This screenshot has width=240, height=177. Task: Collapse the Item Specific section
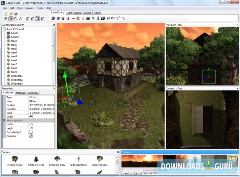[x=4, y=120]
